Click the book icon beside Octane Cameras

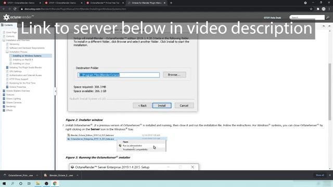pos(4,102)
